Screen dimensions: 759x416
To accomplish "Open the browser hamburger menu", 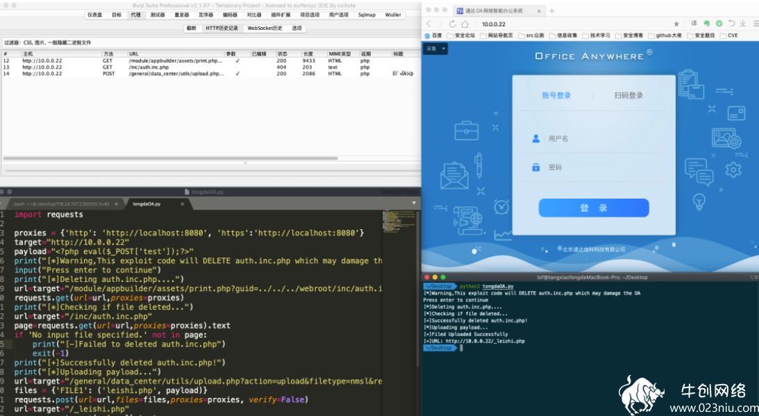I will click(x=756, y=23).
